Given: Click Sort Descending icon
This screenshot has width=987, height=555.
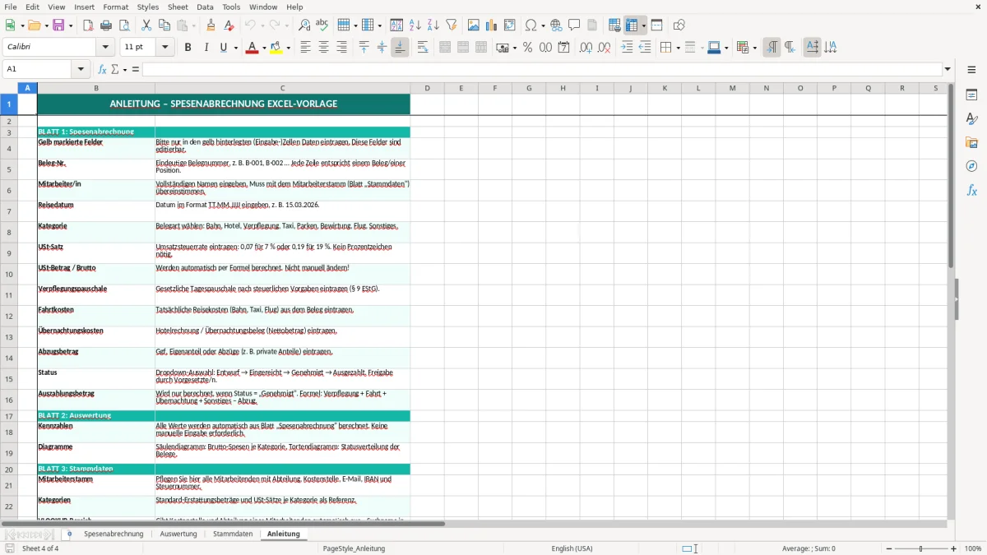Looking at the screenshot, I should click(x=433, y=25).
